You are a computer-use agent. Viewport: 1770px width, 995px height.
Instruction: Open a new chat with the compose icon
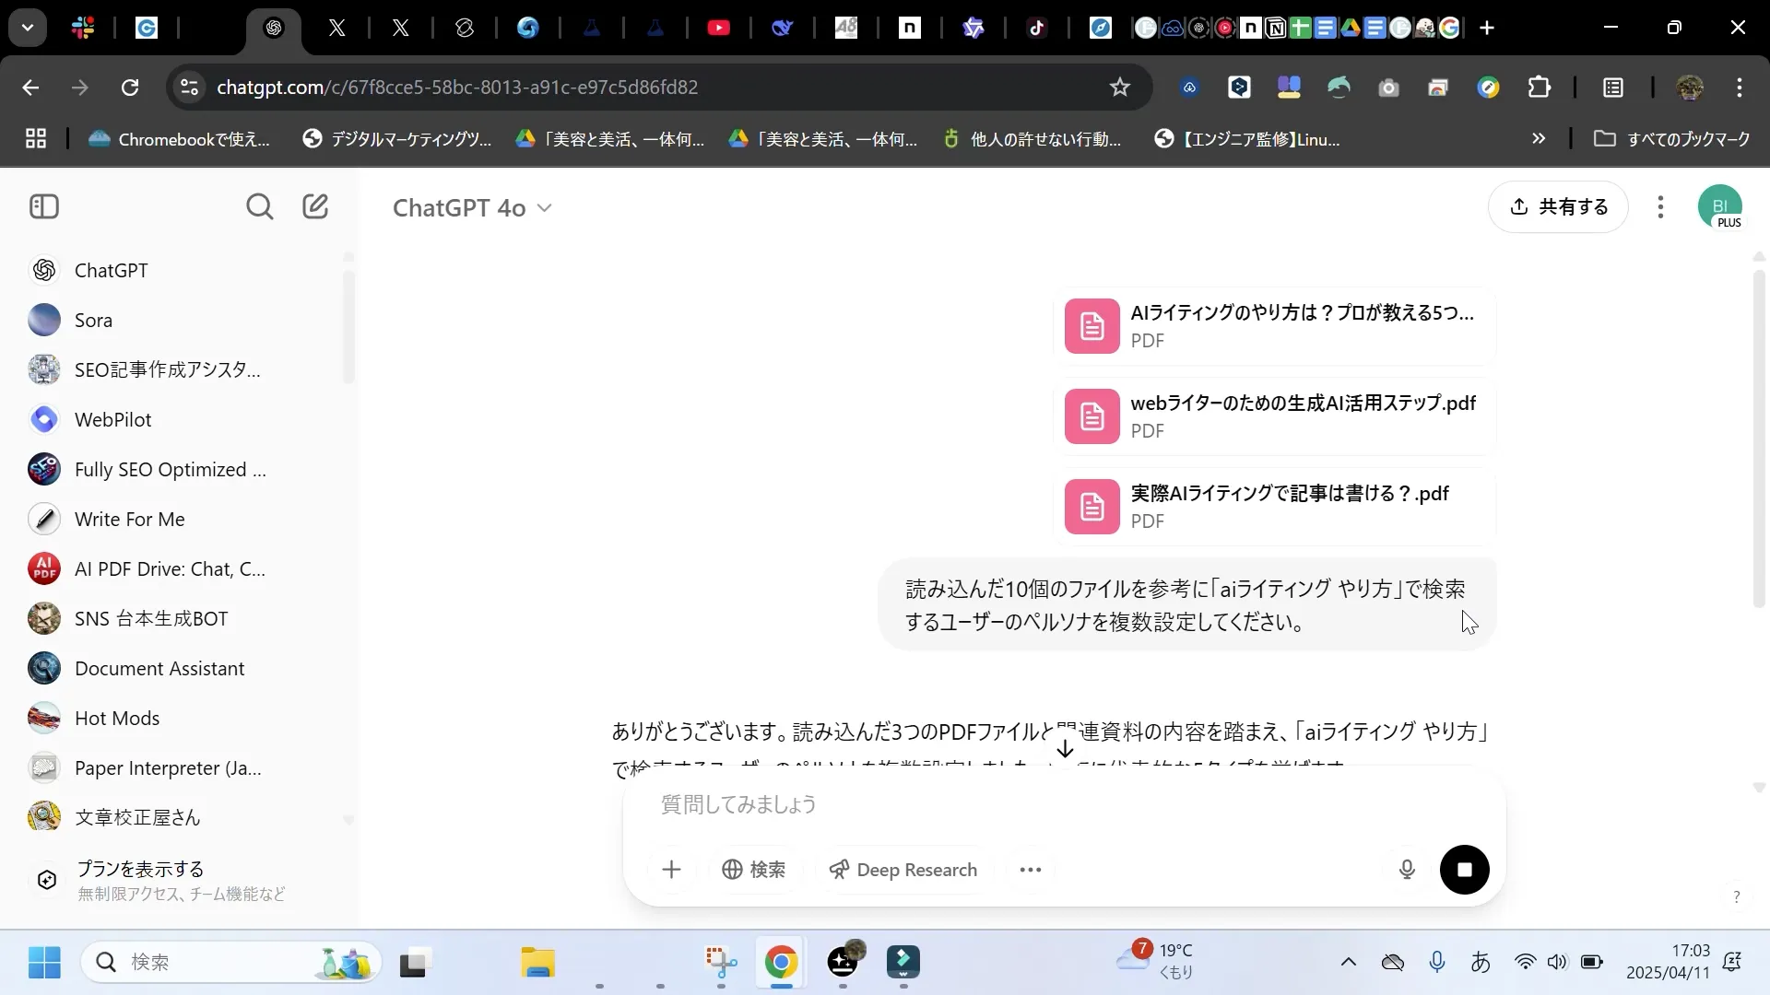[316, 206]
